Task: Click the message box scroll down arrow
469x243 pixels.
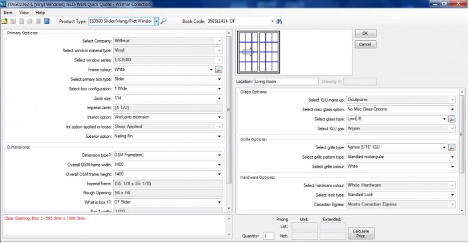Action: [x=229, y=234]
